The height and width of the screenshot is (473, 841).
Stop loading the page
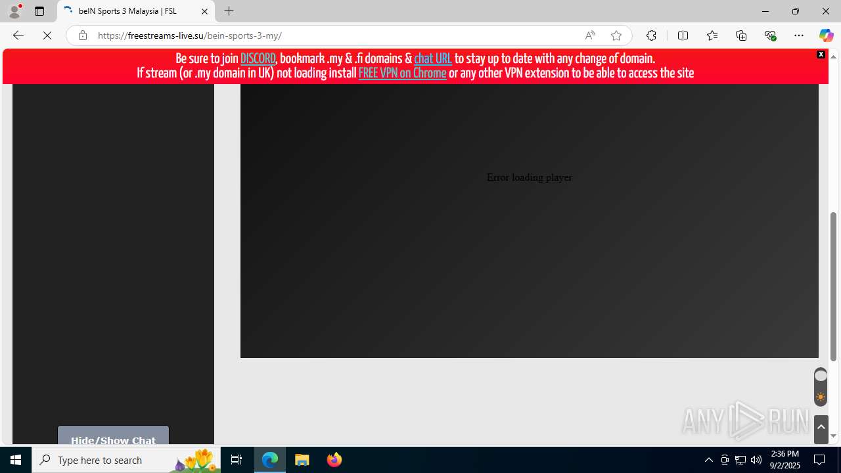click(47, 35)
